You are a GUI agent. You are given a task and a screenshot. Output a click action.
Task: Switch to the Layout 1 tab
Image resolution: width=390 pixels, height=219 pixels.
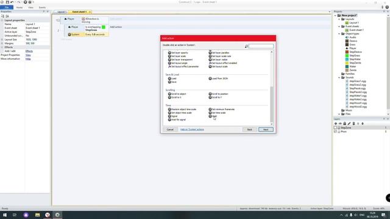pyautogui.click(x=61, y=12)
